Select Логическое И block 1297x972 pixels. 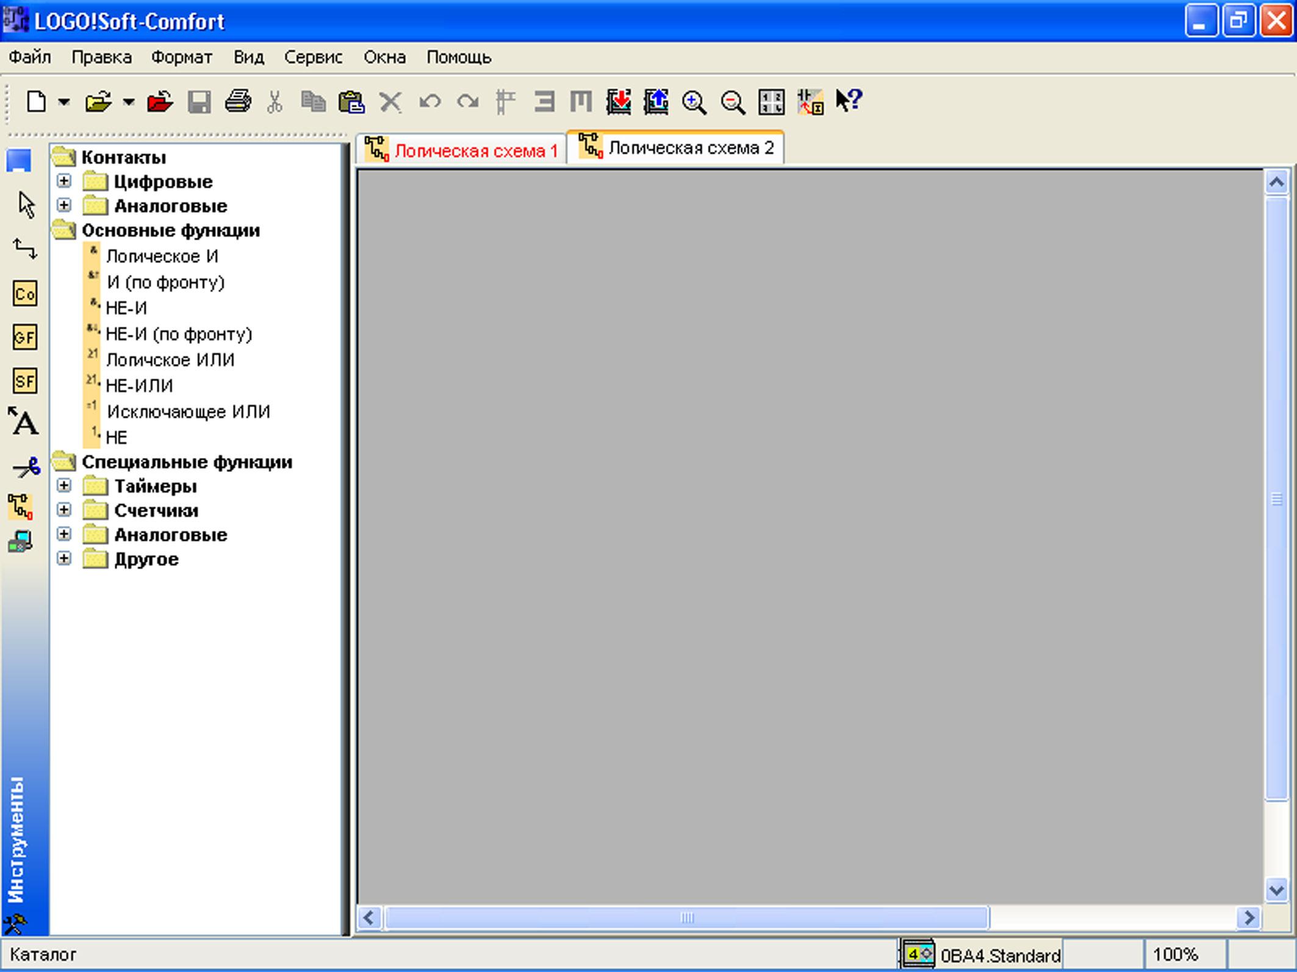click(x=162, y=257)
